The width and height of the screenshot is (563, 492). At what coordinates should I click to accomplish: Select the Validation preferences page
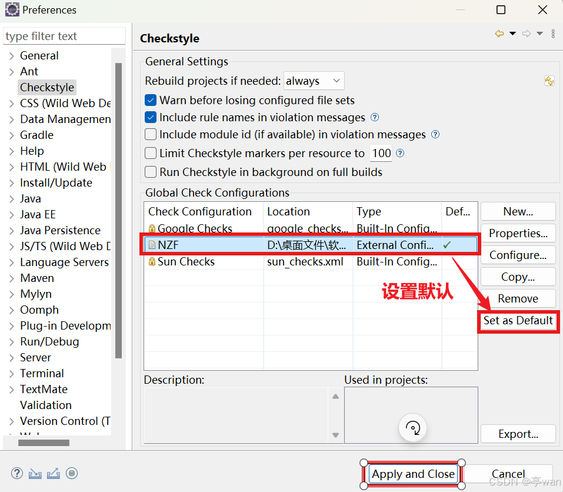click(x=46, y=405)
